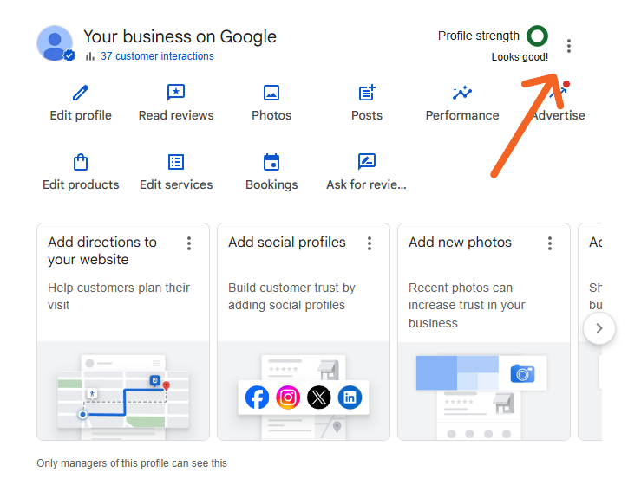Open the Photos image icon

pos(271,93)
